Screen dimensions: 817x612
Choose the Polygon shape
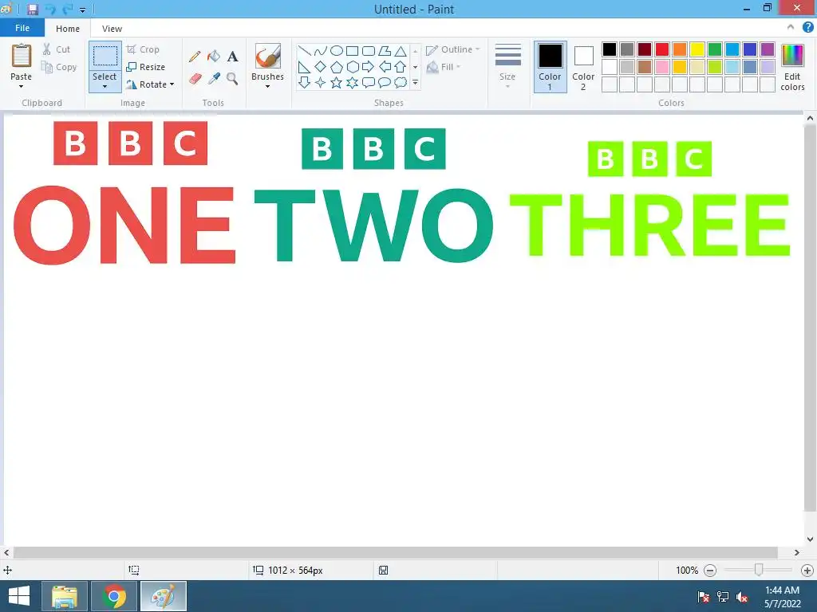click(x=385, y=51)
